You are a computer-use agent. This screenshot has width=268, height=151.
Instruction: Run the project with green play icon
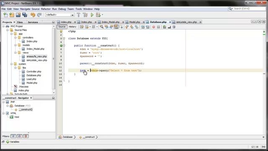coord(92,15)
